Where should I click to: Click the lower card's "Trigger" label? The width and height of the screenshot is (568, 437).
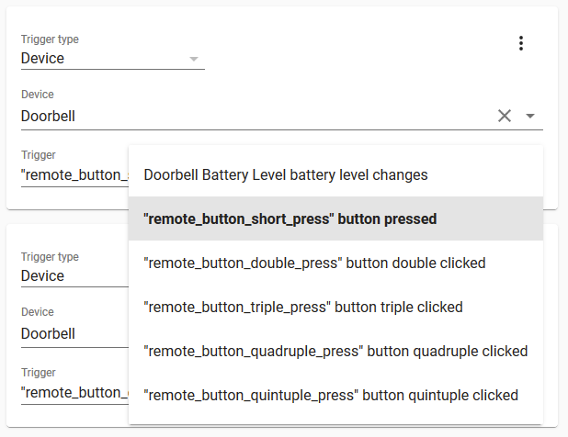[x=39, y=373]
